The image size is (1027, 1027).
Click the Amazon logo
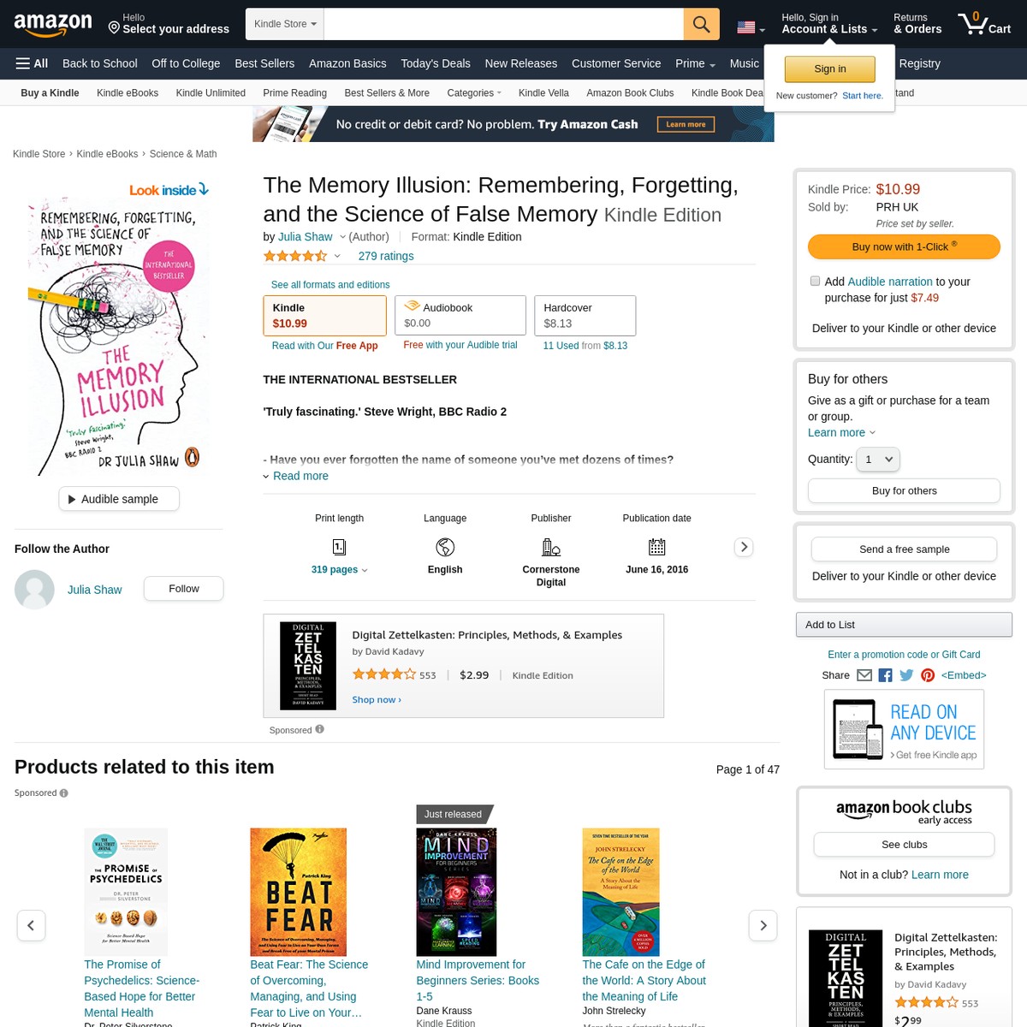[53, 24]
